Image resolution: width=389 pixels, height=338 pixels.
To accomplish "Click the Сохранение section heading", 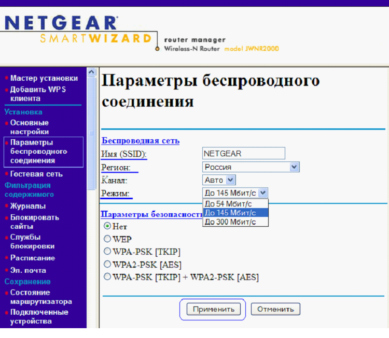I will point(27,282).
